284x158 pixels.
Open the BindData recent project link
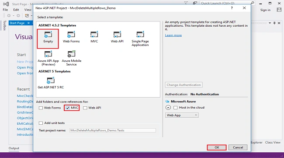pos(25,107)
